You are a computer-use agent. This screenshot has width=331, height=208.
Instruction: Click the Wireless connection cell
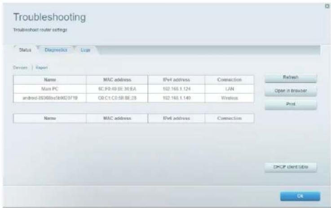(229, 98)
